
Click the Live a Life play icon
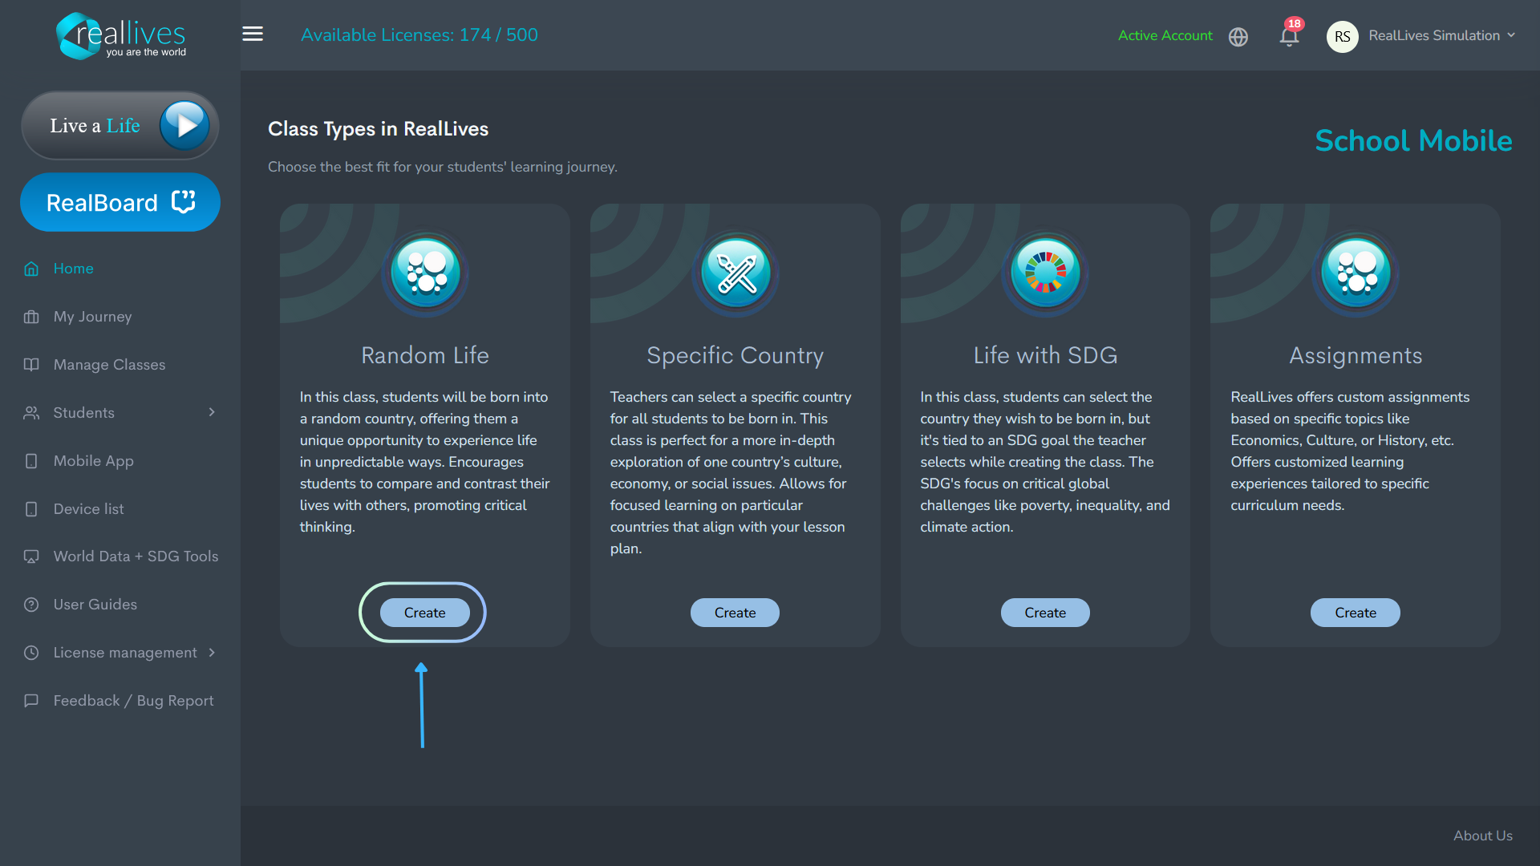pyautogui.click(x=184, y=125)
